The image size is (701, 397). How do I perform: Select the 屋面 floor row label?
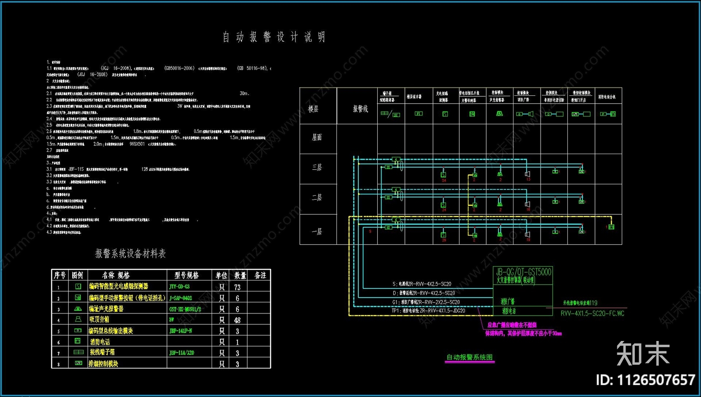click(317, 137)
